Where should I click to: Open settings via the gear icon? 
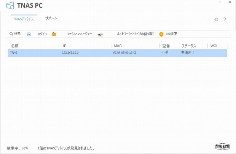(216, 19)
